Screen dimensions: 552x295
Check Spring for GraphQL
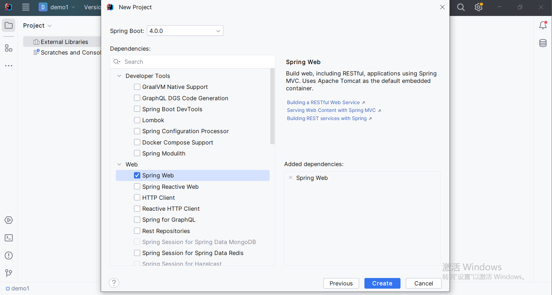point(137,220)
